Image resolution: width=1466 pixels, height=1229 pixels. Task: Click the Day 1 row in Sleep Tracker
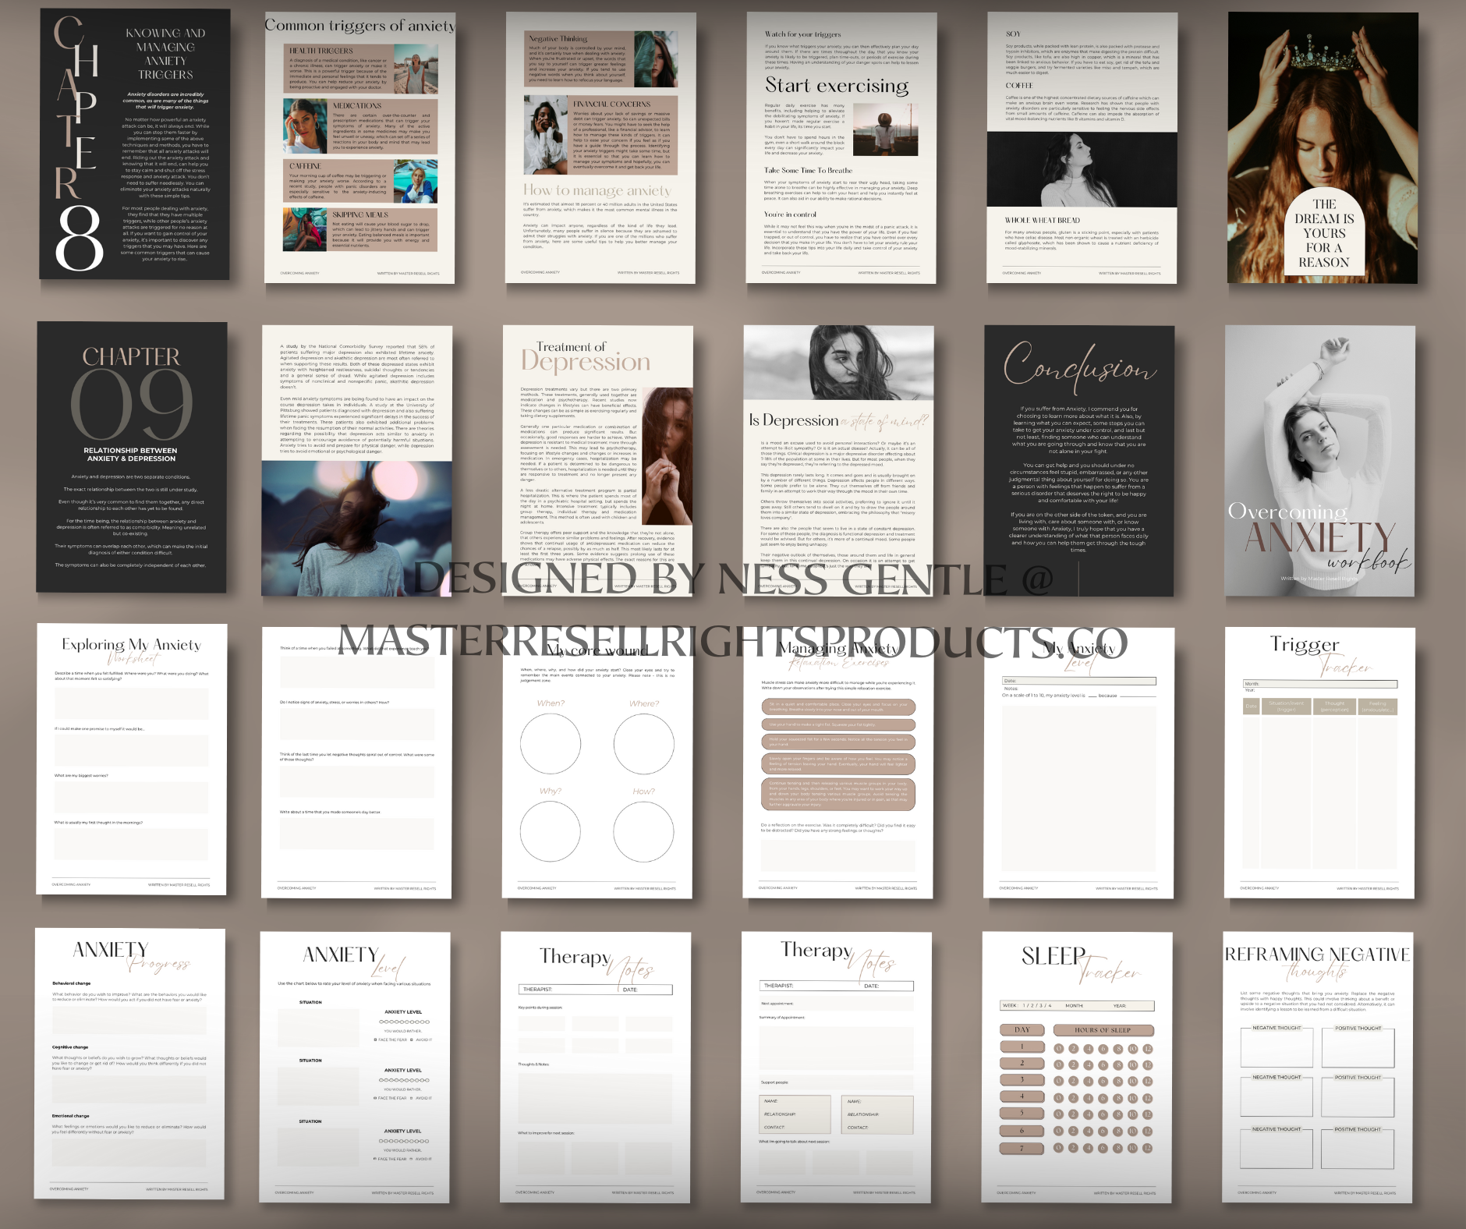tap(1022, 1047)
